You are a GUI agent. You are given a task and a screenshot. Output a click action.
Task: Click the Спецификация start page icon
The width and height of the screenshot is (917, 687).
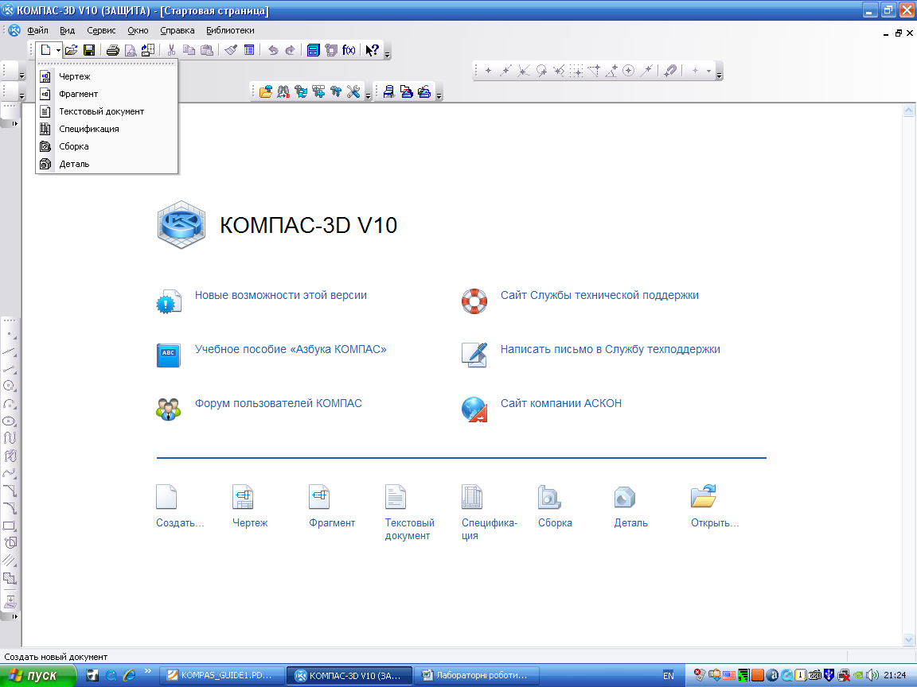[472, 496]
